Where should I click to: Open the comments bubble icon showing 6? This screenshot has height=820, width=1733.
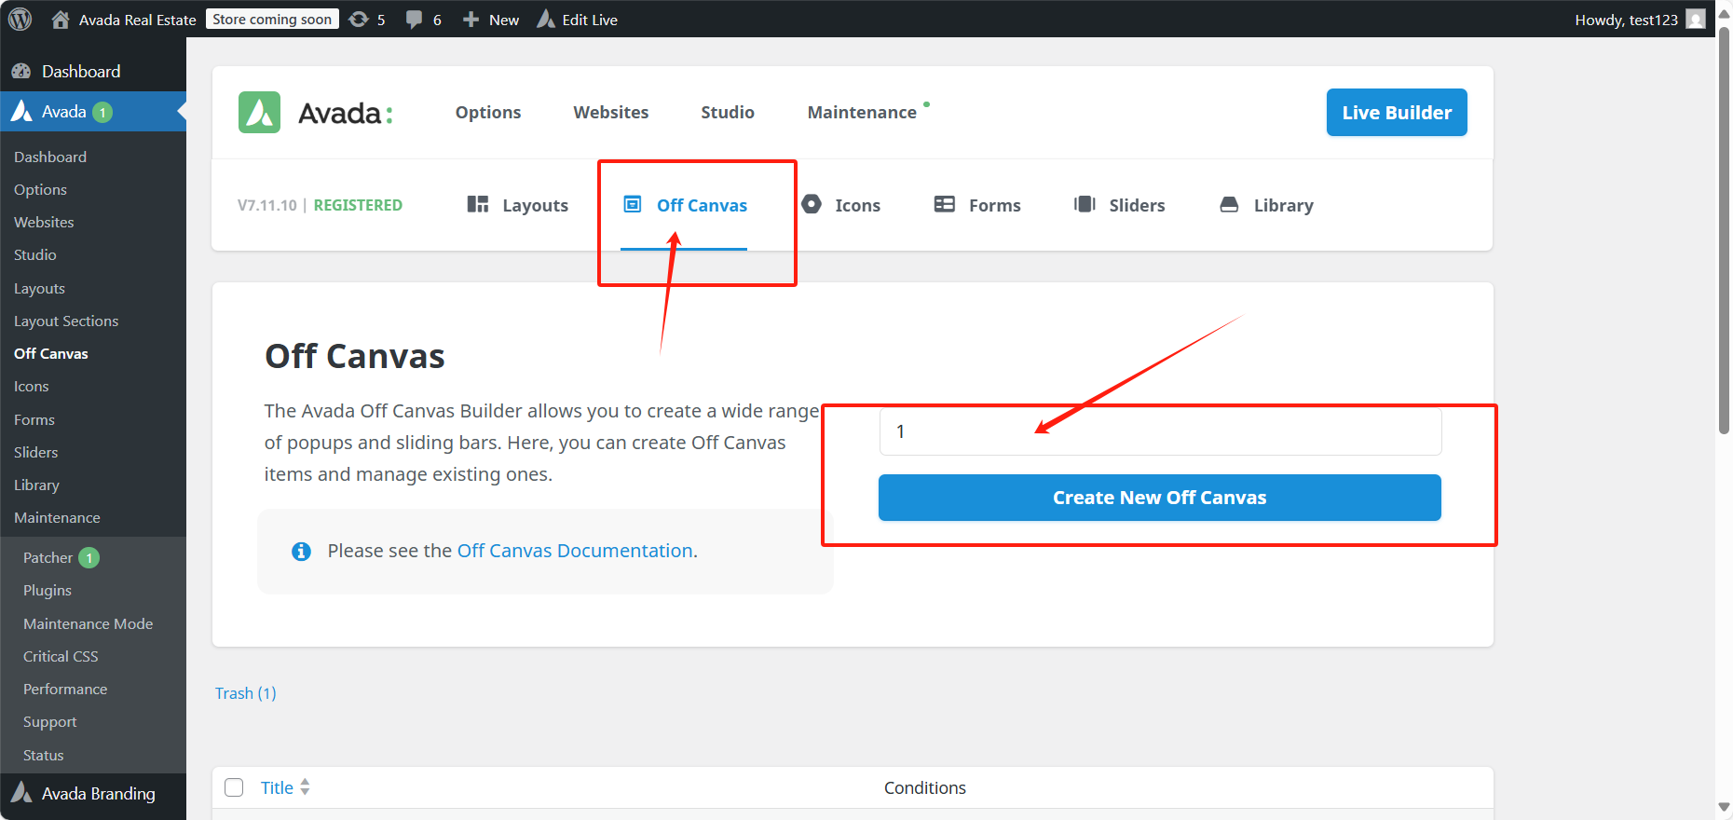pos(414,20)
